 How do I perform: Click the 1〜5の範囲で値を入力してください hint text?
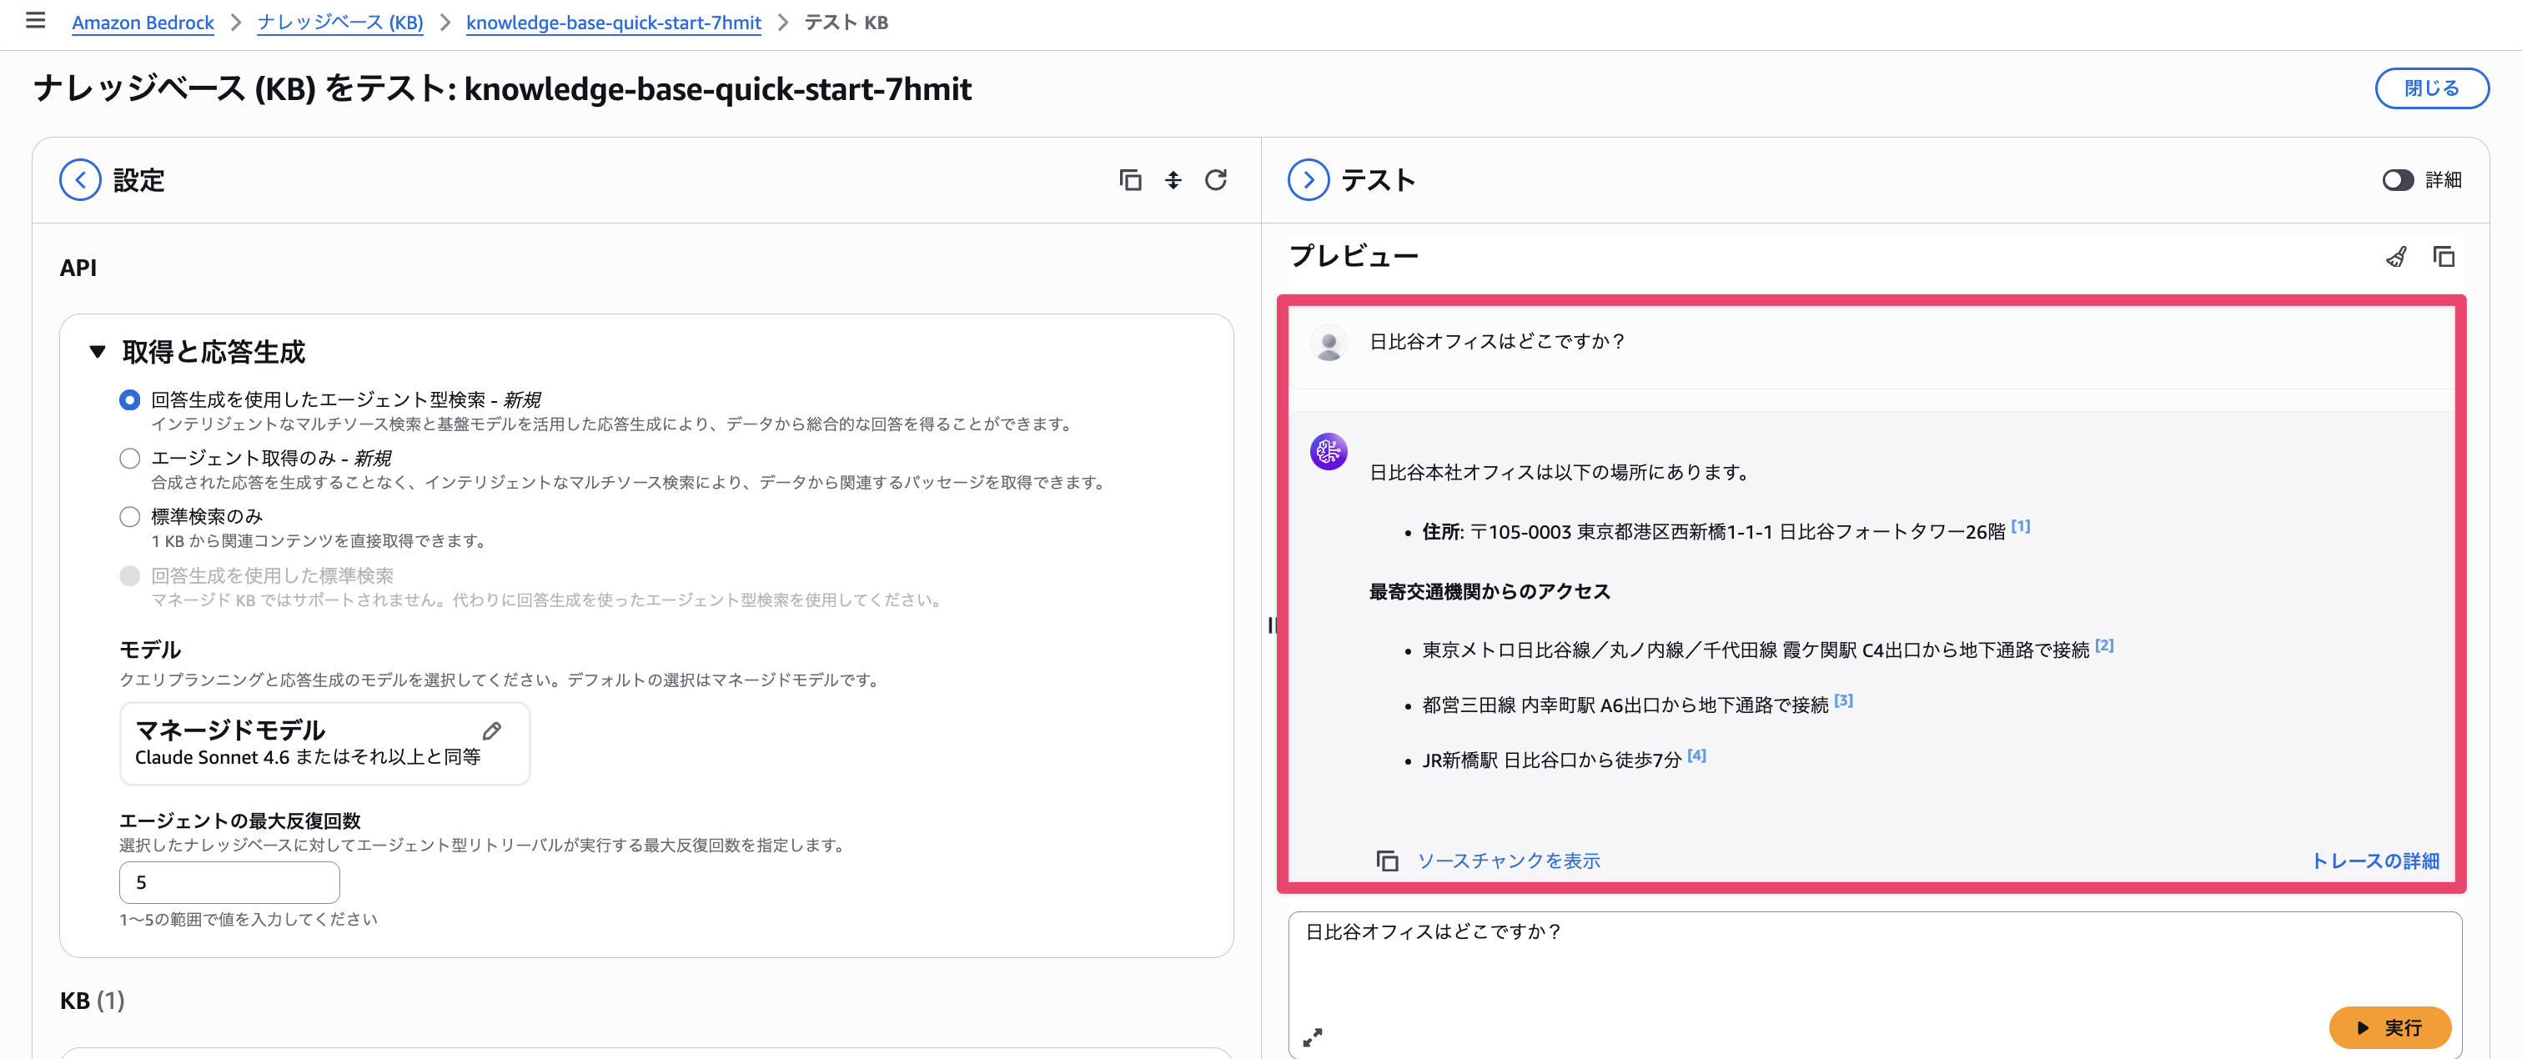[x=249, y=920]
